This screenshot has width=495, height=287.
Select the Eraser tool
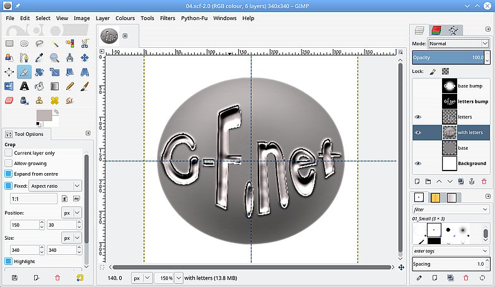pyautogui.click(x=9, y=100)
